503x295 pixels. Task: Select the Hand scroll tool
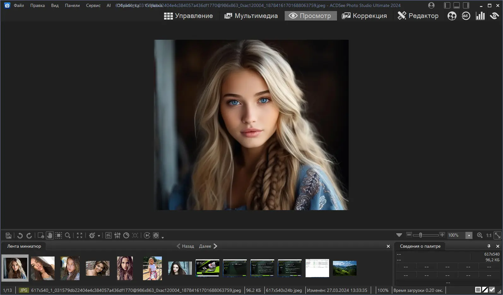(x=50, y=235)
